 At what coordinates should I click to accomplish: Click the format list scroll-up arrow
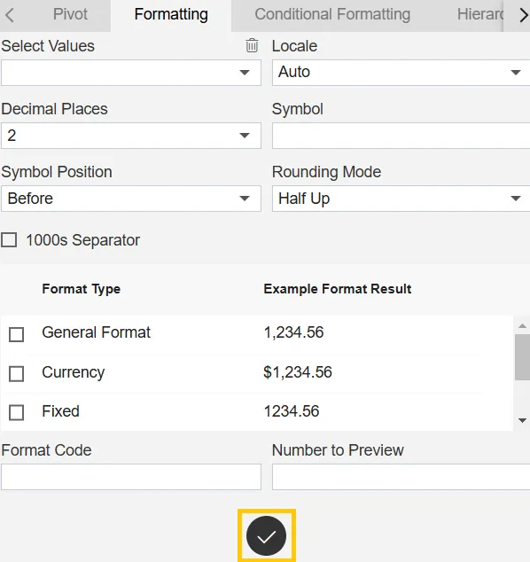(x=523, y=326)
